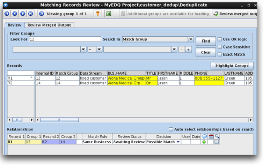This screenshot has height=165, width=263.
Task: Go to the next group arrow icon
Action: (x=23, y=14)
